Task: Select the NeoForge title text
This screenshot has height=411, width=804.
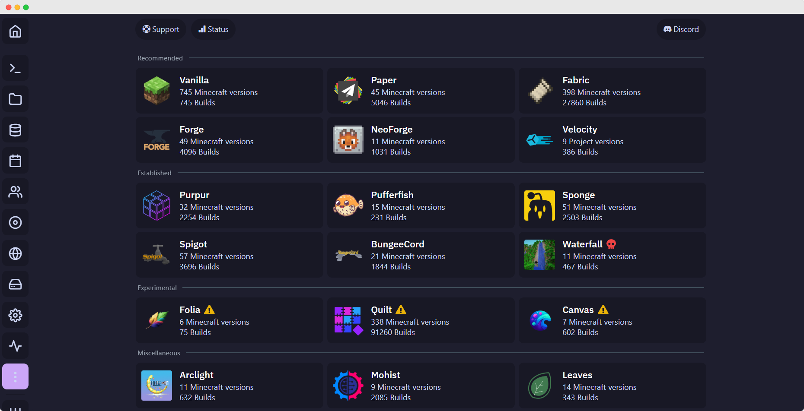Action: click(x=392, y=130)
